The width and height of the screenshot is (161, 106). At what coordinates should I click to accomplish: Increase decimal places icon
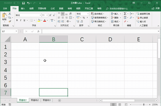[x=78, y=22]
